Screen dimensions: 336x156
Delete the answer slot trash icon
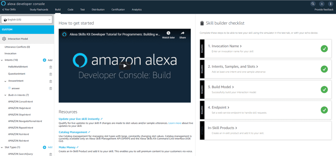tap(50, 88)
